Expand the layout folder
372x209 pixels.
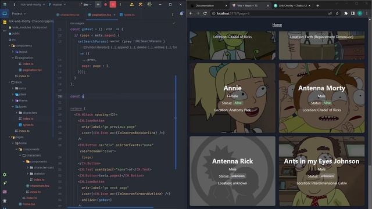(13, 52)
